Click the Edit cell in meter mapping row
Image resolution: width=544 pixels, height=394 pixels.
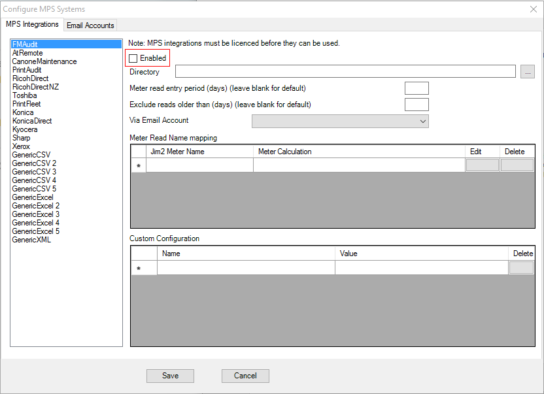(x=481, y=165)
